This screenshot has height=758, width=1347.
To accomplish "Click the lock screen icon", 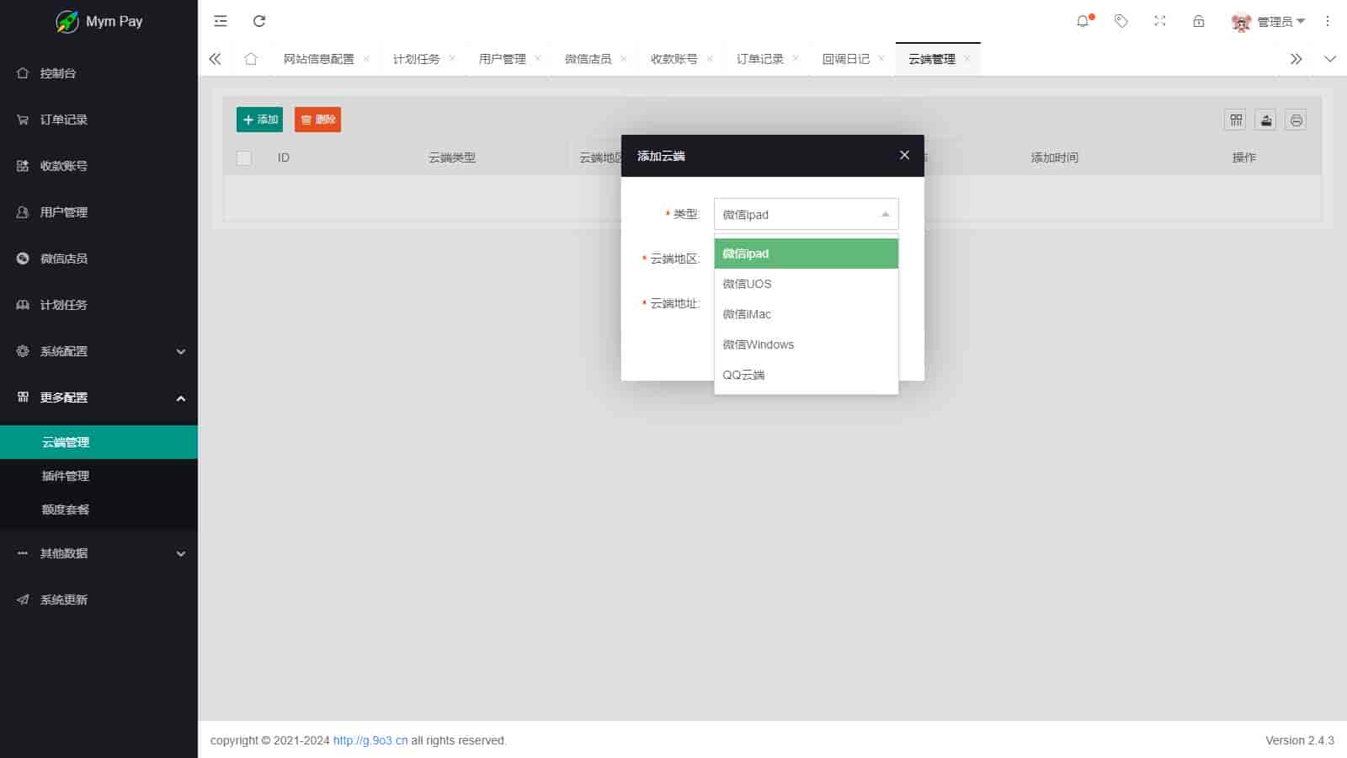I will [x=1199, y=21].
